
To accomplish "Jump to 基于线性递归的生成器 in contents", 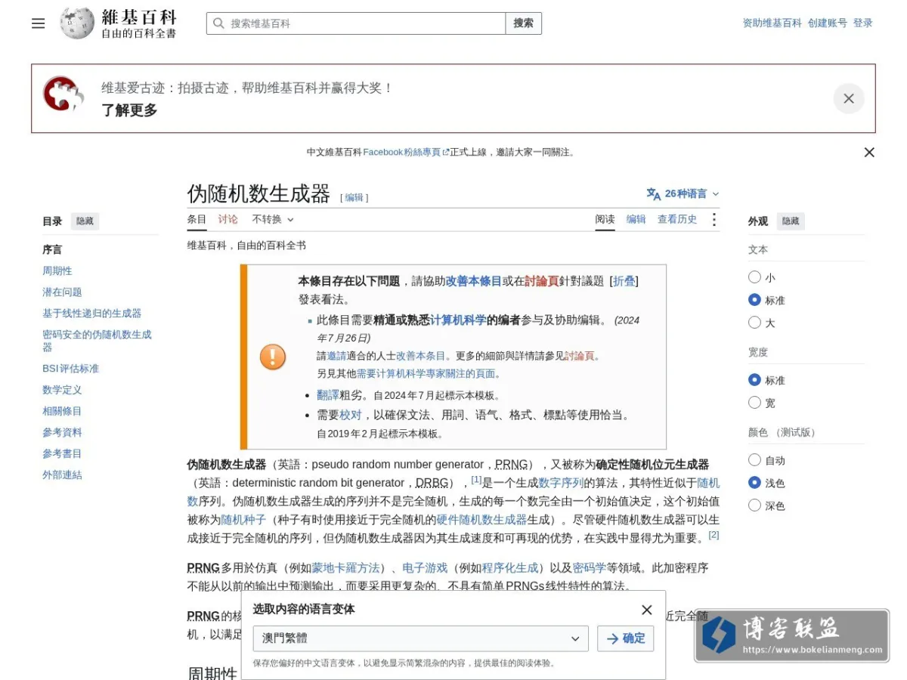I will tap(91, 313).
